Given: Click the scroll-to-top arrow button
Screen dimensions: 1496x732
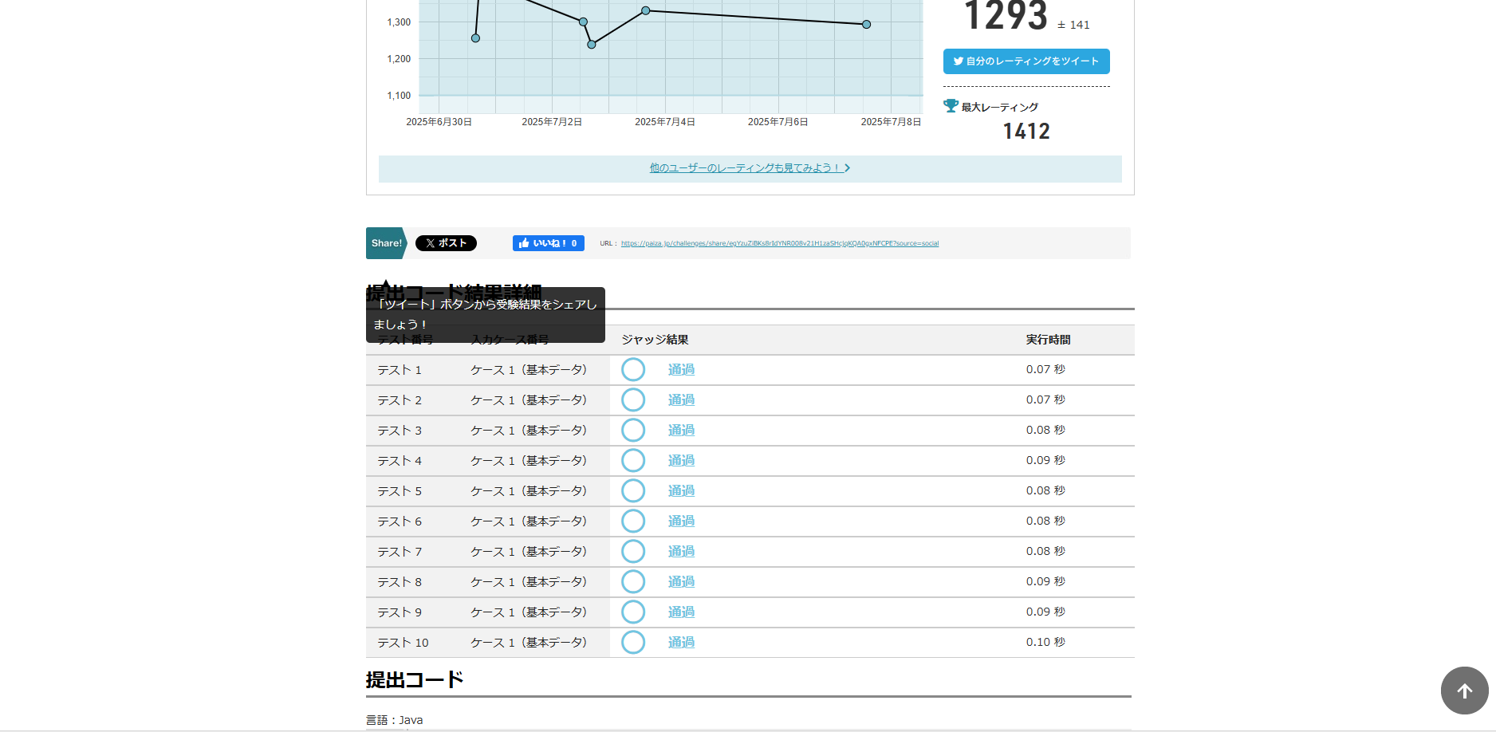Looking at the screenshot, I should tap(1464, 691).
